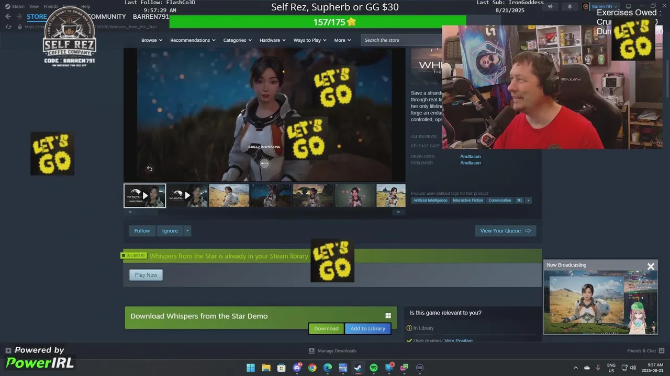The image size is (670, 376).
Task: Click the plus button to add tags
Action: coord(529,200)
